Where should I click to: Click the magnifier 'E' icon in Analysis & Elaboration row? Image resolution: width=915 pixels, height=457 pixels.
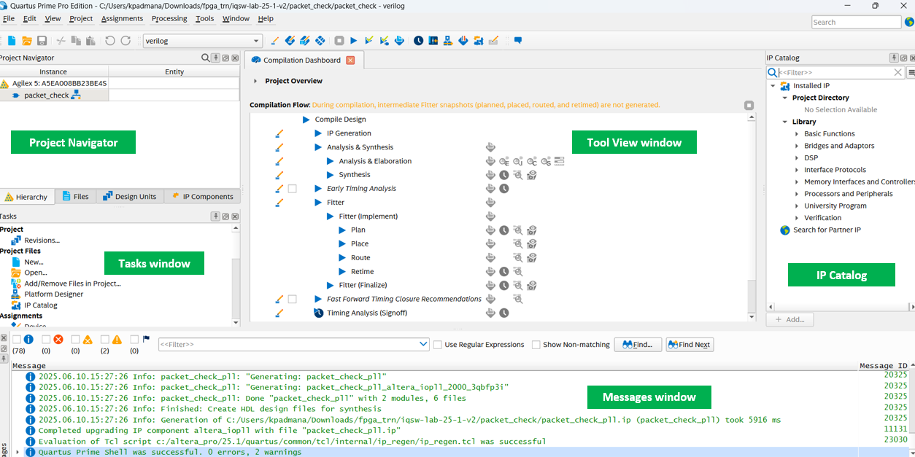[503, 161]
